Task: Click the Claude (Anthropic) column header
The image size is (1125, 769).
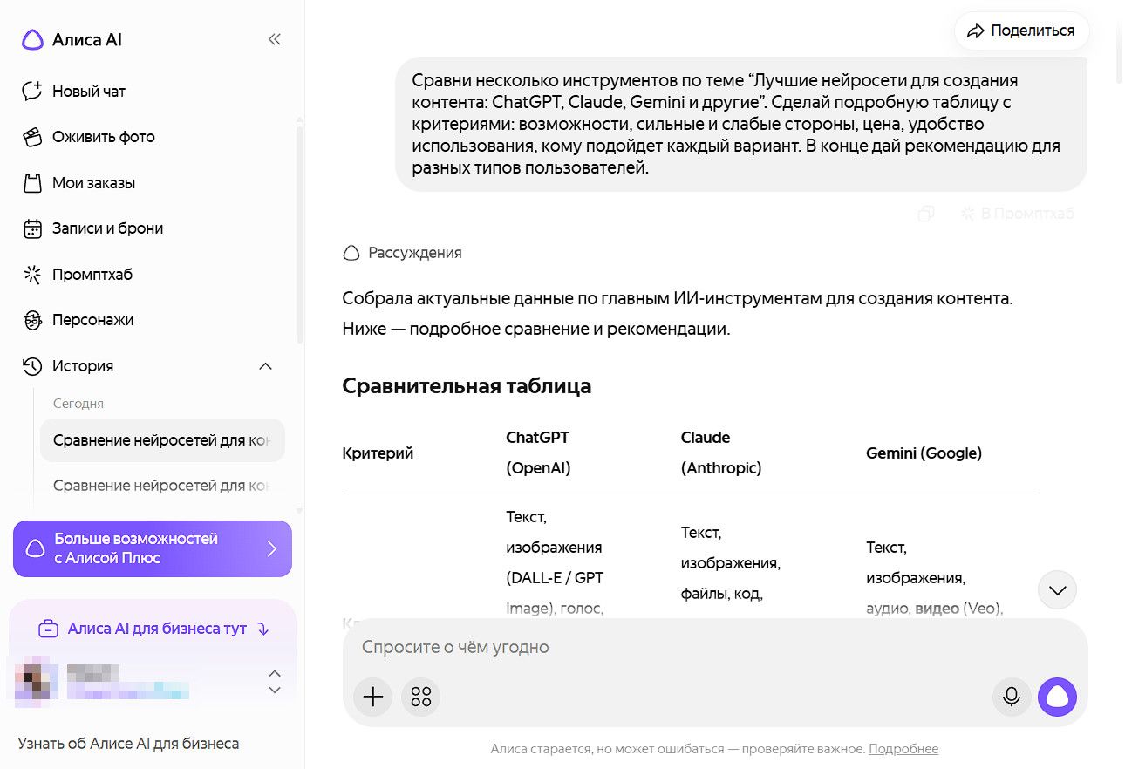Action: point(721,453)
